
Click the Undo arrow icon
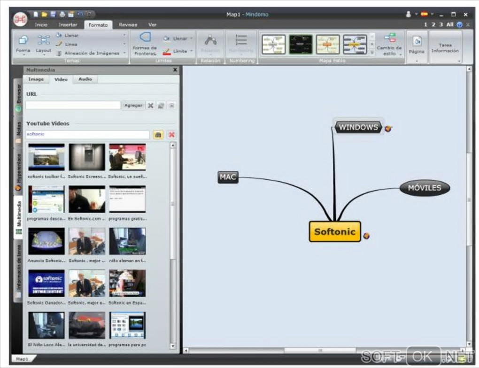(x=80, y=14)
